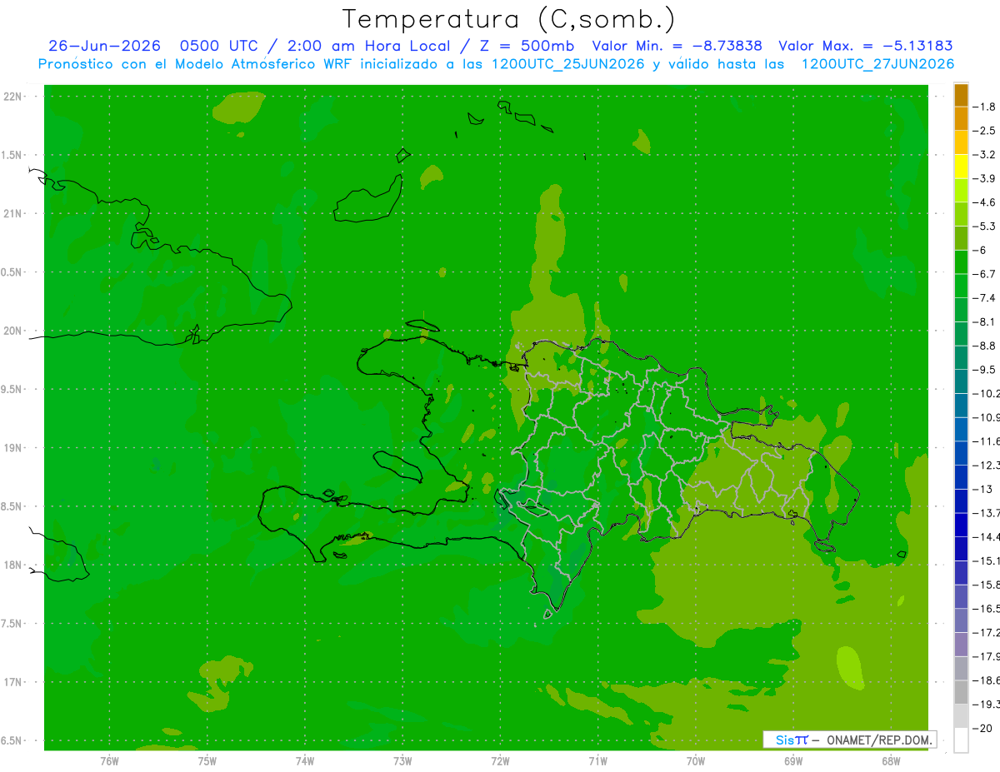Select the date text "26-Jun-2026"

point(104,47)
